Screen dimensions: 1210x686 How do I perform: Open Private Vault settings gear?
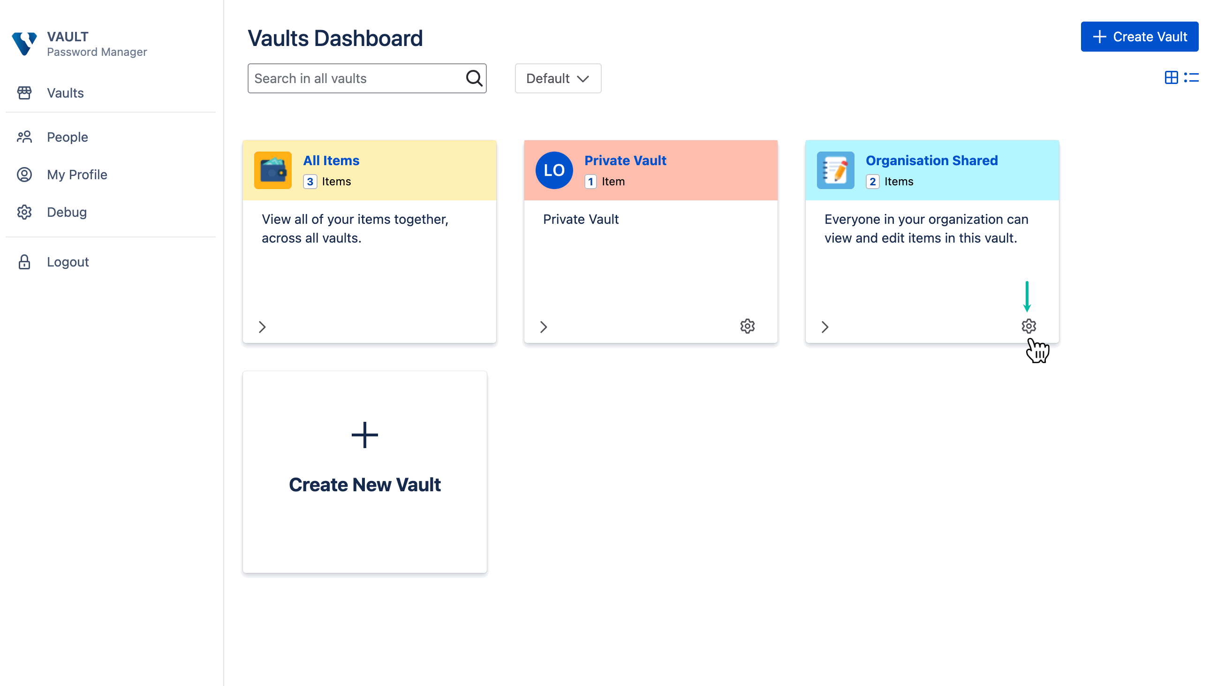pyautogui.click(x=747, y=326)
